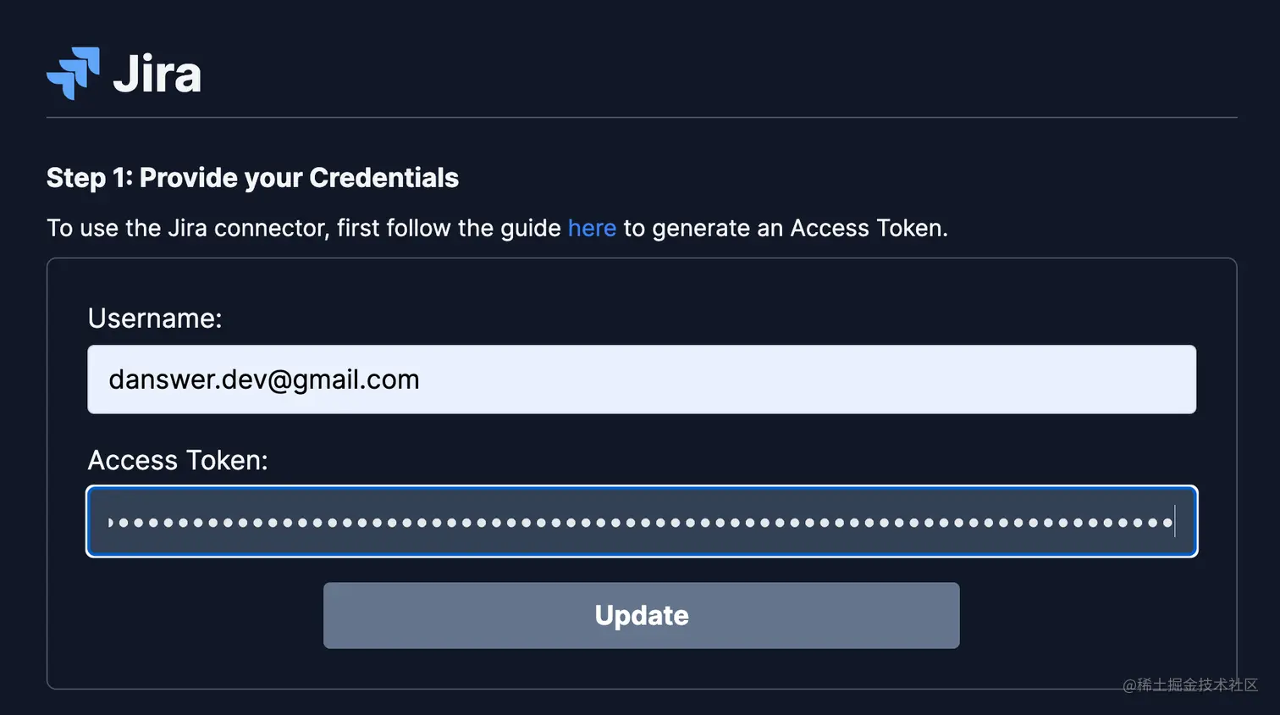Click the 'Access Token:' field label
The width and height of the screenshot is (1280, 715).
click(x=178, y=460)
